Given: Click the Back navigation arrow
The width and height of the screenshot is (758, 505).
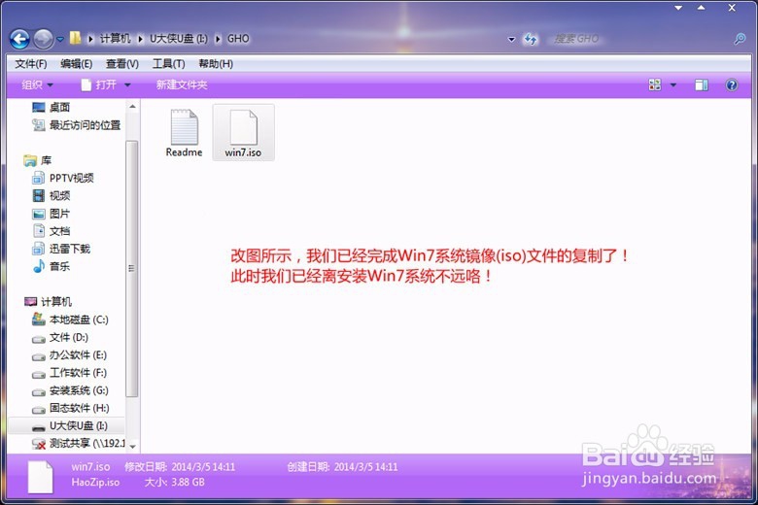Looking at the screenshot, I should (19, 39).
